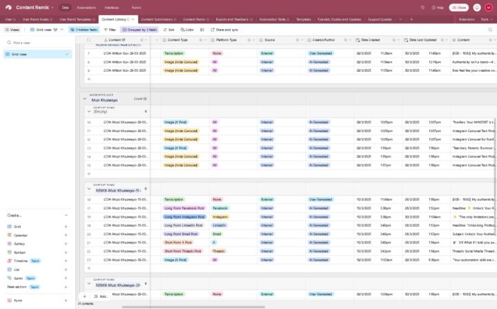
Task: Open the Color option
Action: point(187,30)
